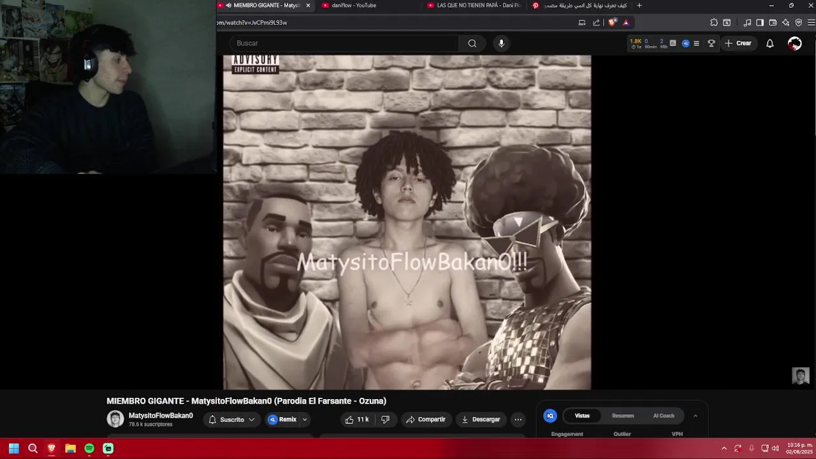Open the vidIQ trophy icon
The image size is (816, 459).
(x=711, y=43)
